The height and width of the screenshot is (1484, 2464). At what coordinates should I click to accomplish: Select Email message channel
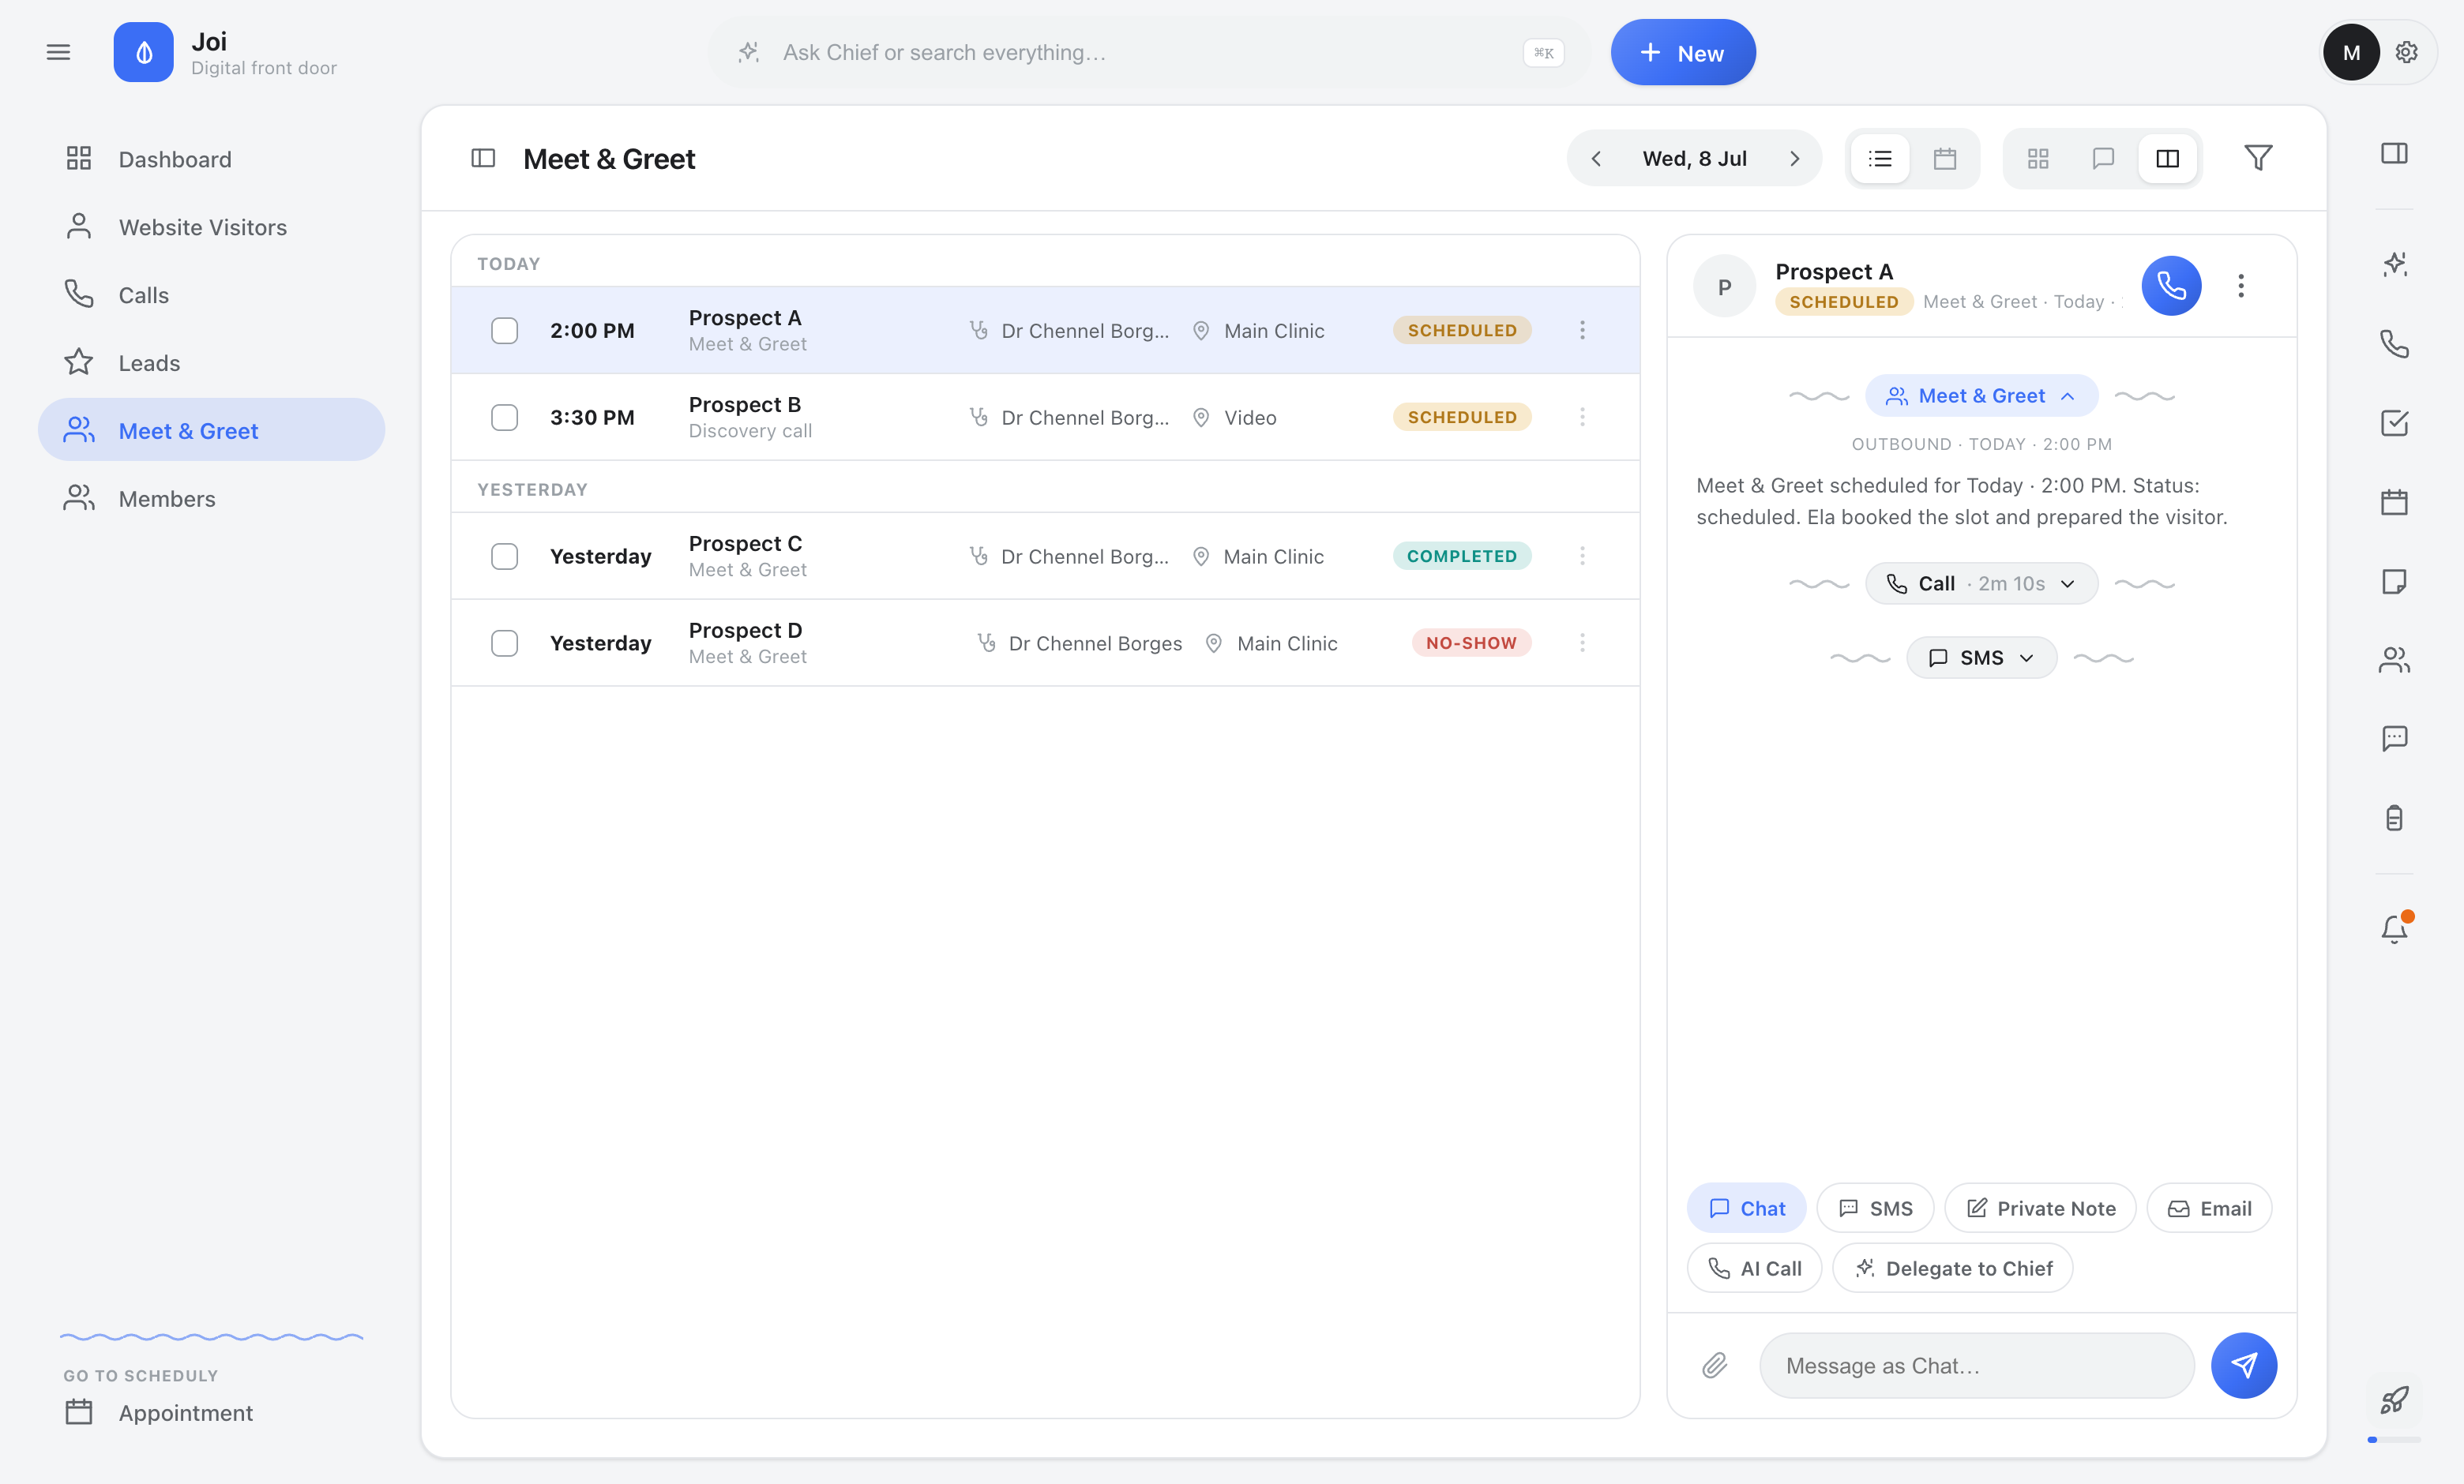pyautogui.click(x=2209, y=1209)
